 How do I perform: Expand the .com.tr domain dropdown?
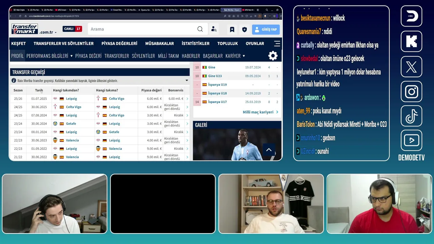pos(56,33)
